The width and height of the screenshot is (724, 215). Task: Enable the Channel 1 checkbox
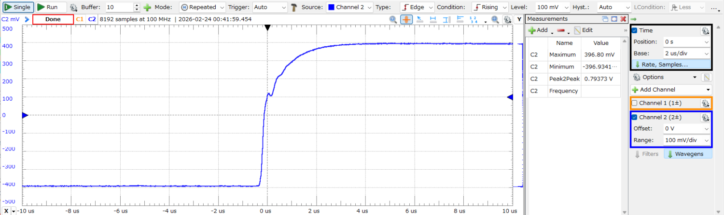click(635, 103)
